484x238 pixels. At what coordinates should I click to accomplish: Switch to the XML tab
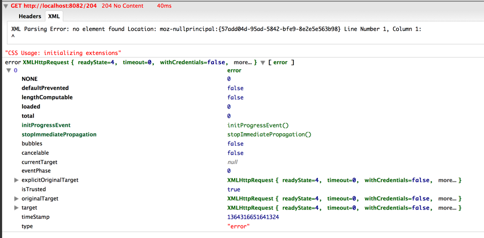[54, 16]
